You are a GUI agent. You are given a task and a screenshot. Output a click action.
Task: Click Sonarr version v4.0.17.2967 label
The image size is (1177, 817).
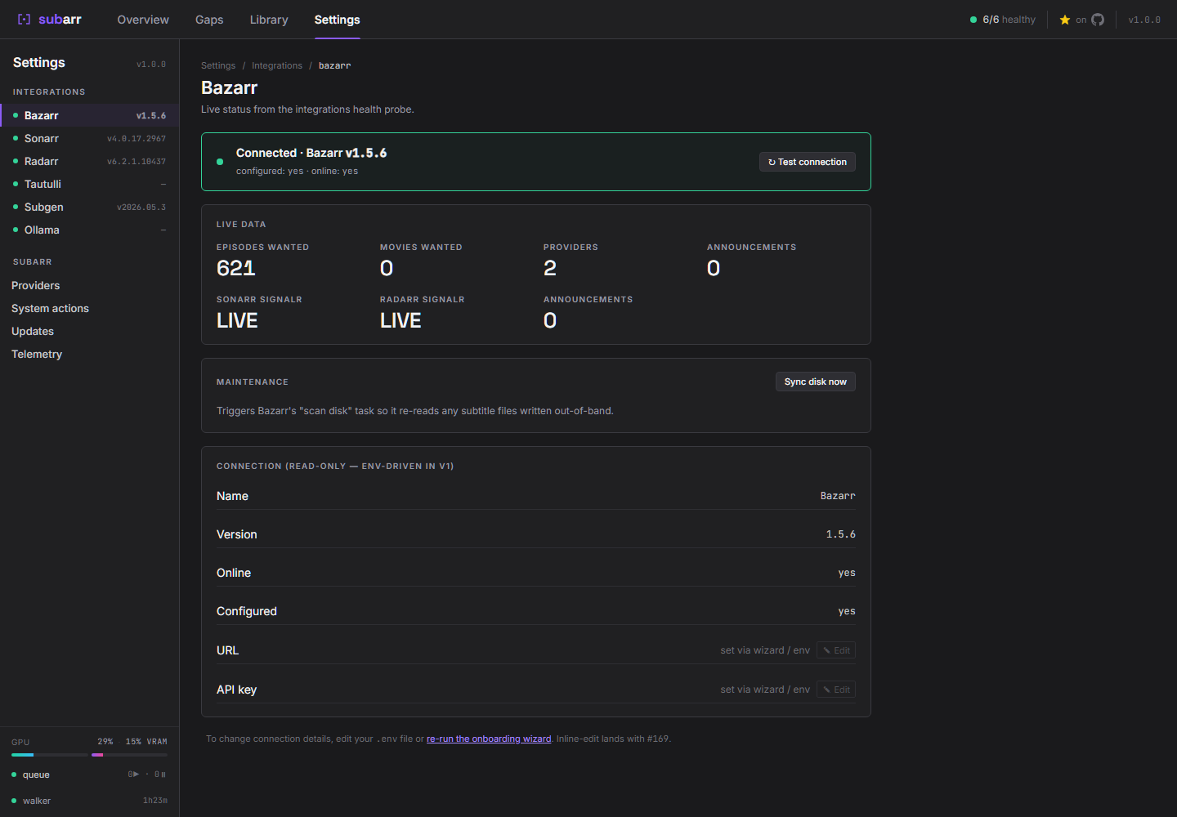pyautogui.click(x=136, y=139)
